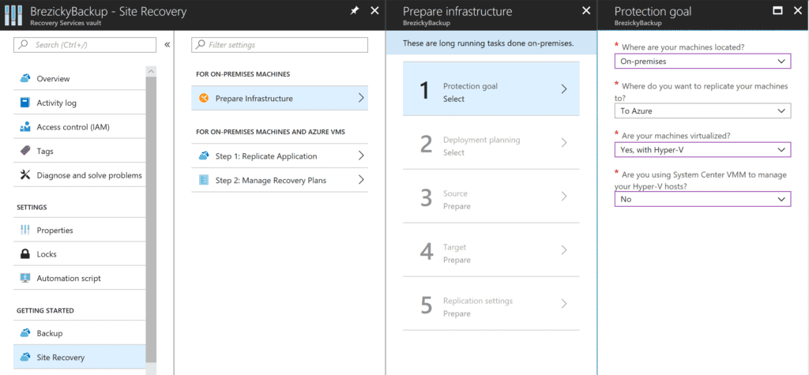The height and width of the screenshot is (375, 809).
Task: Pin the Site Recovery blade
Action: click(355, 11)
